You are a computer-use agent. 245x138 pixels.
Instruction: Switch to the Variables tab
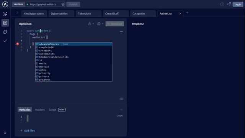click(x=24, y=110)
